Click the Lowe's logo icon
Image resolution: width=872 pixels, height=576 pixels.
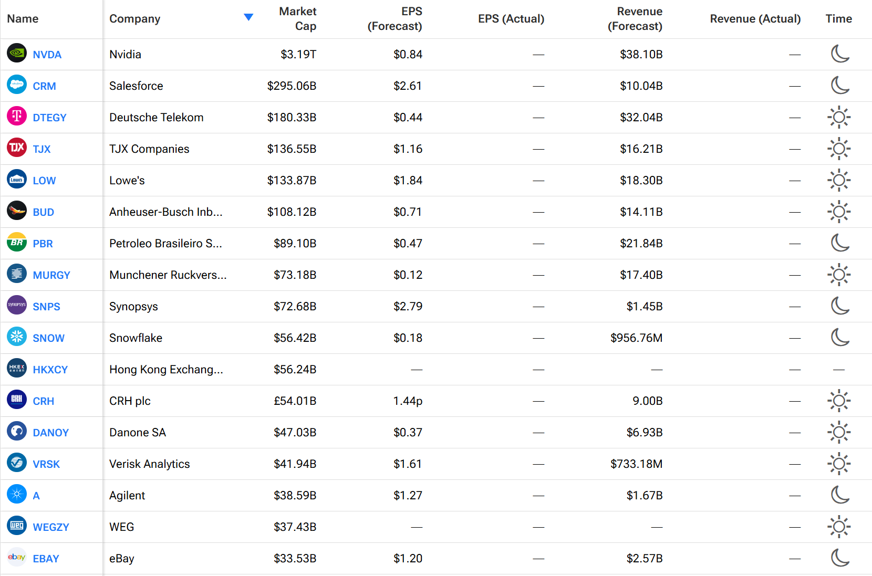point(17,179)
